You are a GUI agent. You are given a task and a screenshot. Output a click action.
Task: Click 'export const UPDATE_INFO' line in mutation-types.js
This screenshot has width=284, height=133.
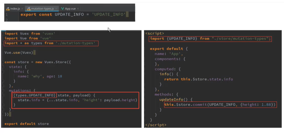coord(73,15)
